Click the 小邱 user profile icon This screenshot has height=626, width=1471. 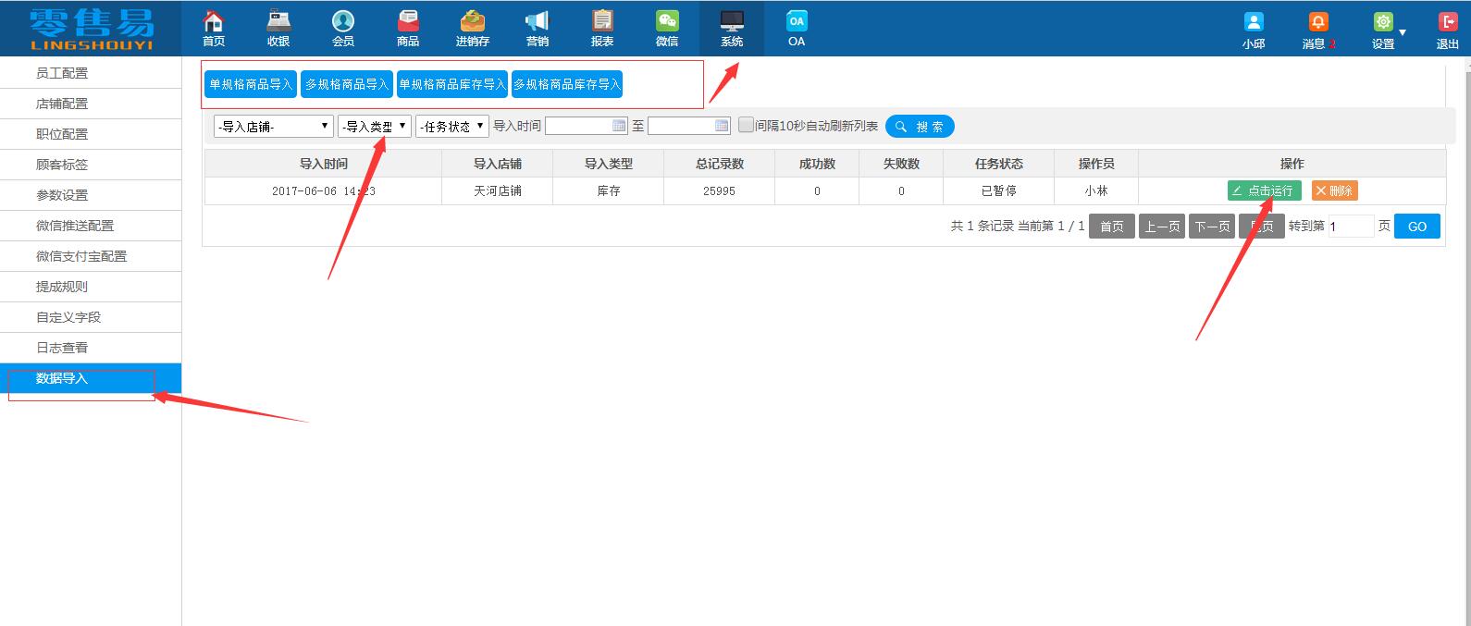pos(1254,22)
